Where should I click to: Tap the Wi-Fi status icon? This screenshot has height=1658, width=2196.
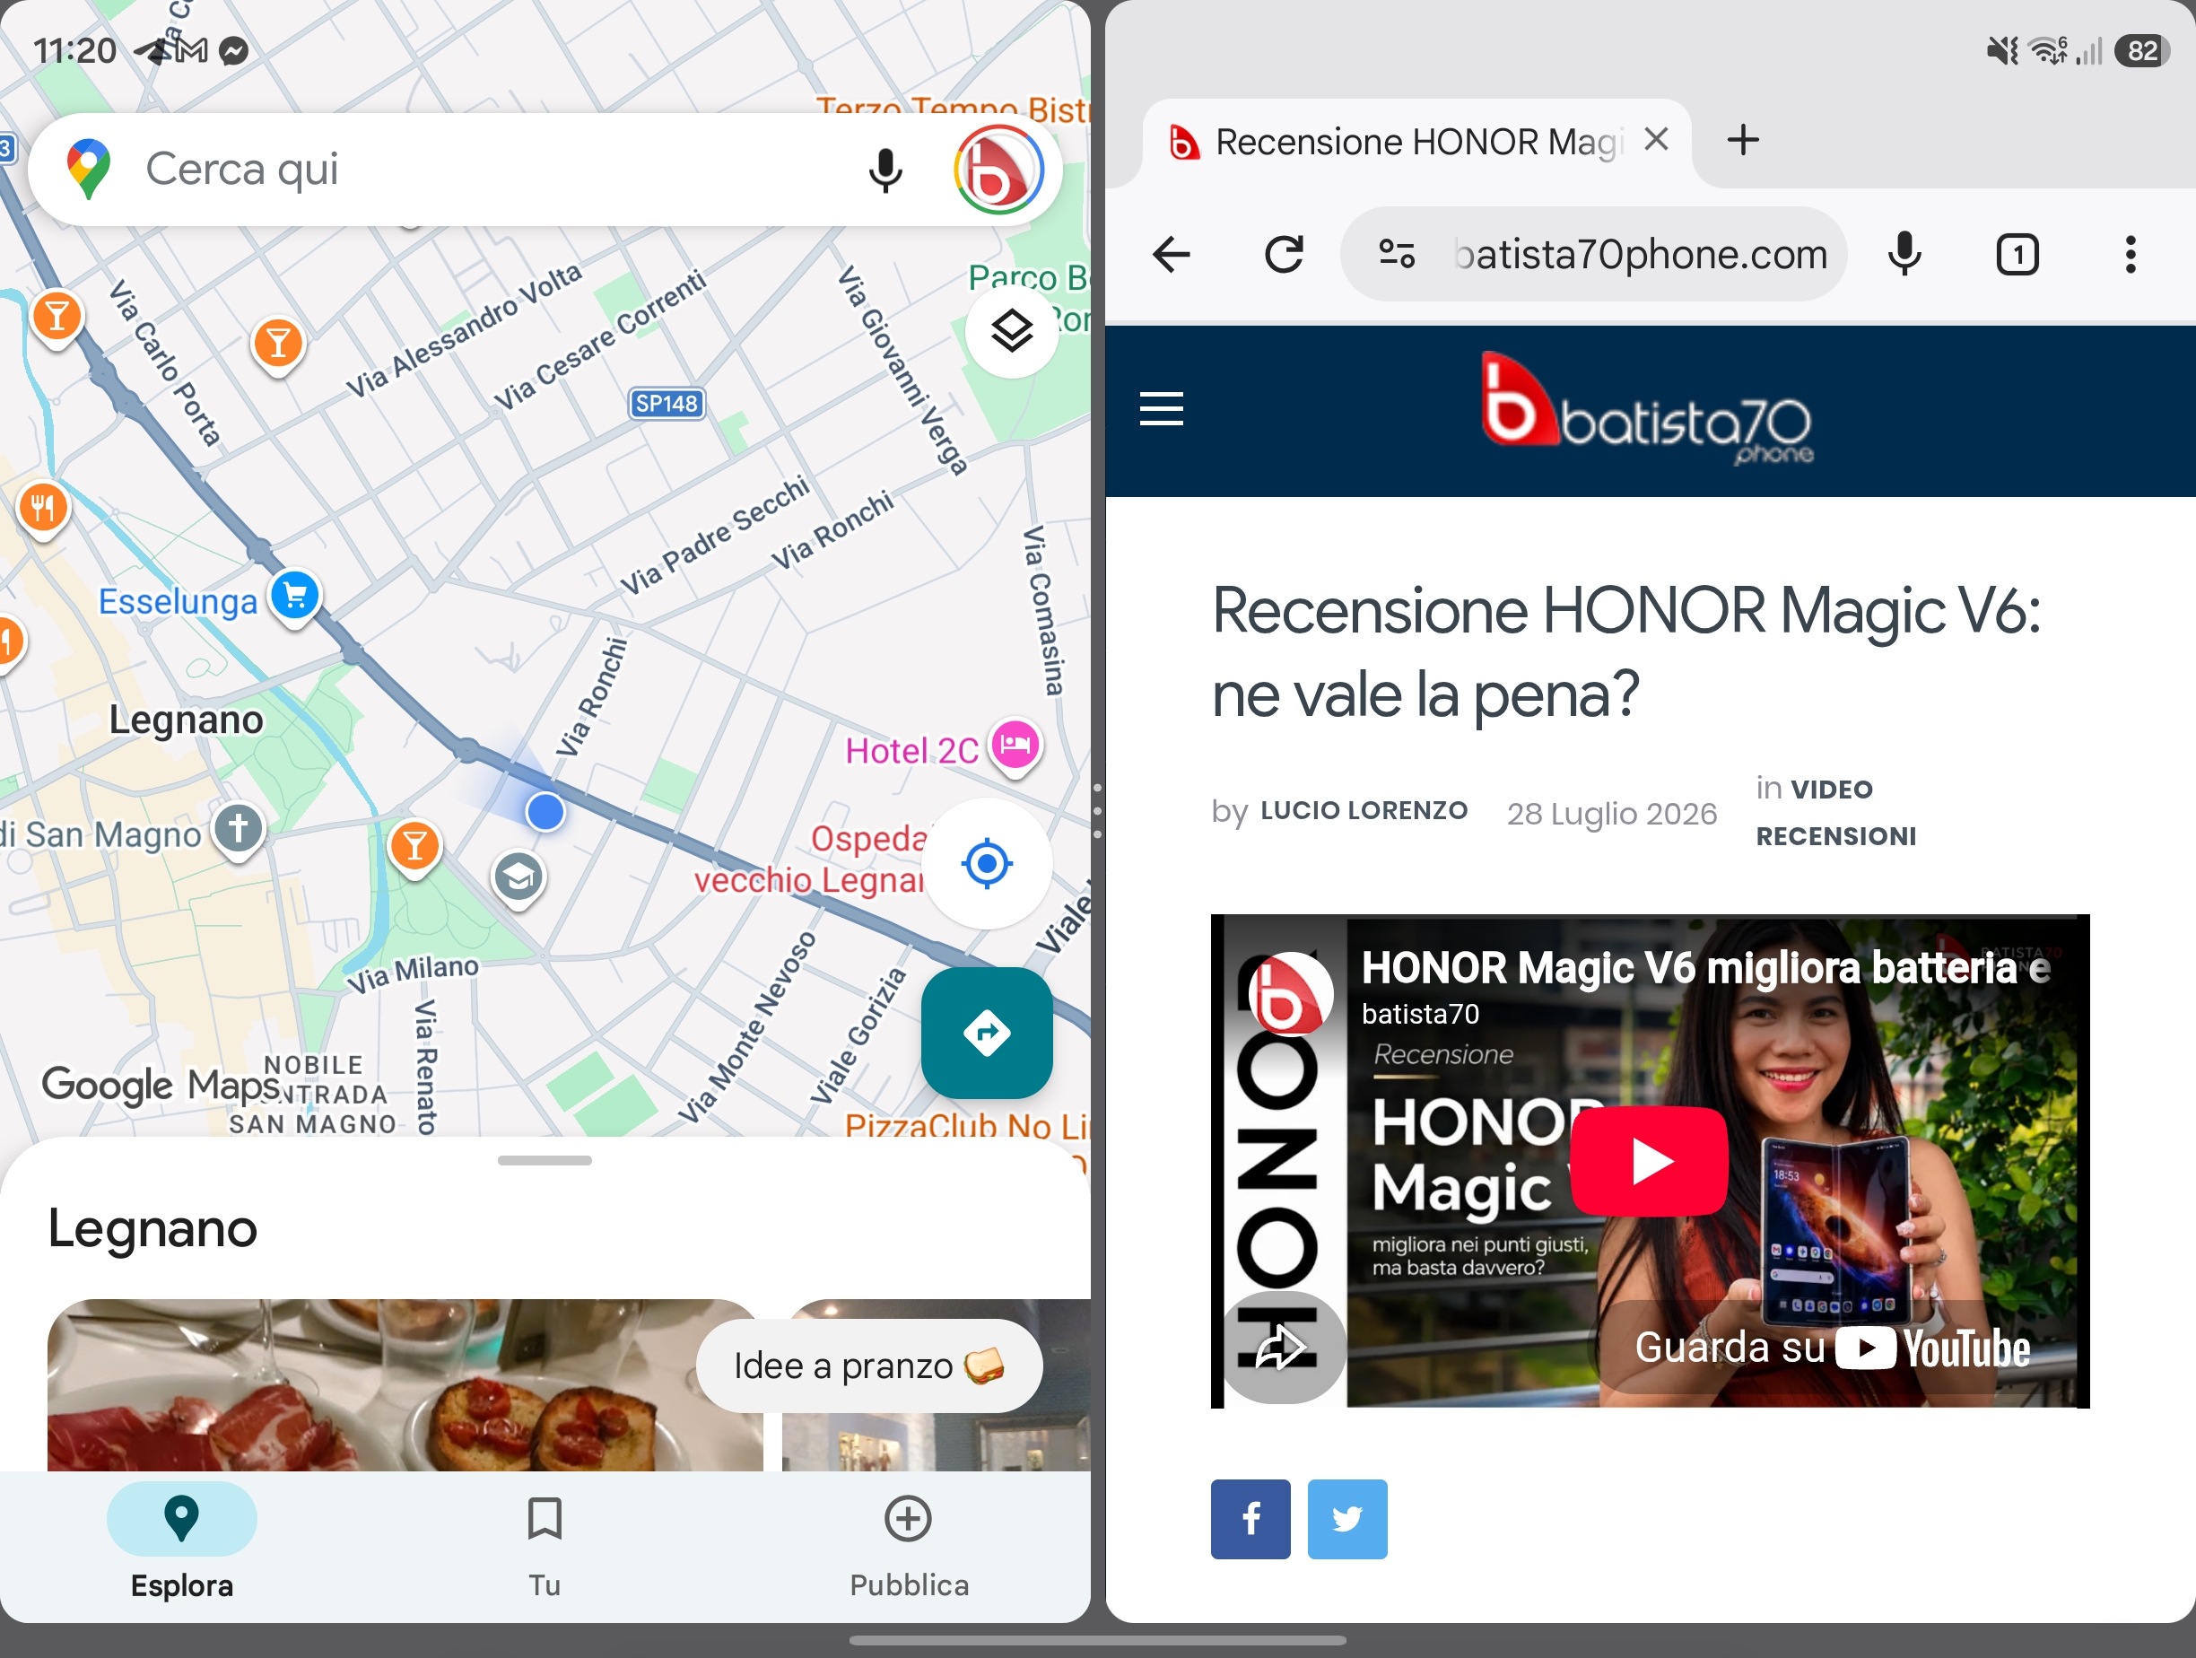[2048, 50]
